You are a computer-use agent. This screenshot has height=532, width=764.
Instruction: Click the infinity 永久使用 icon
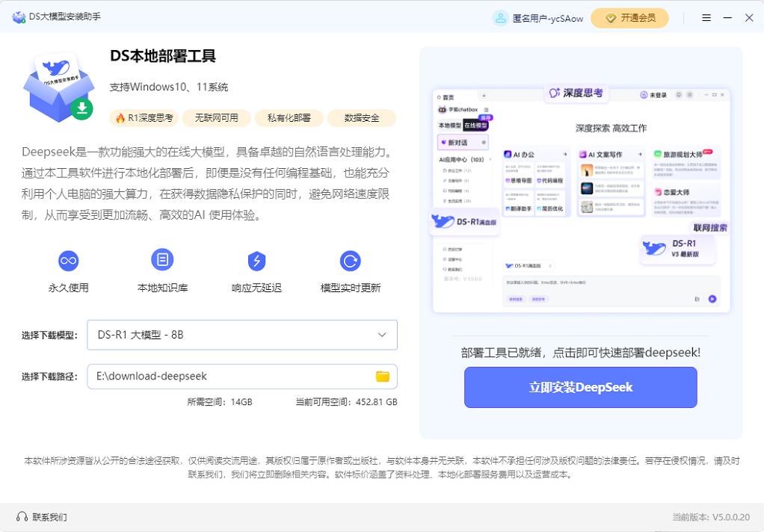69,261
